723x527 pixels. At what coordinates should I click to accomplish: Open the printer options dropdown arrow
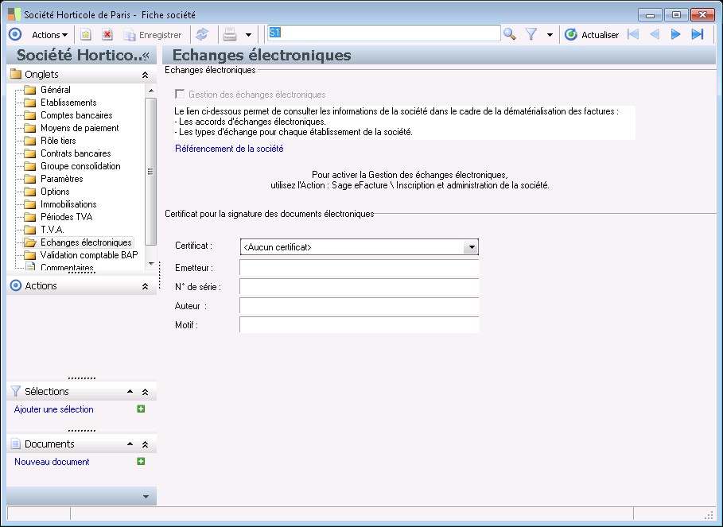[248, 35]
